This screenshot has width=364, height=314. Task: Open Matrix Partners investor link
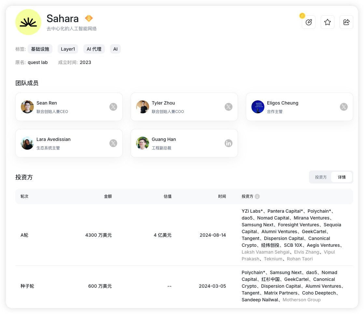(281, 293)
